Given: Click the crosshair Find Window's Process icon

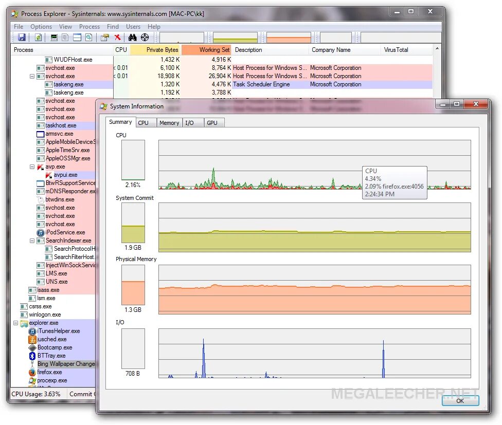Looking at the screenshot, I should 145,38.
